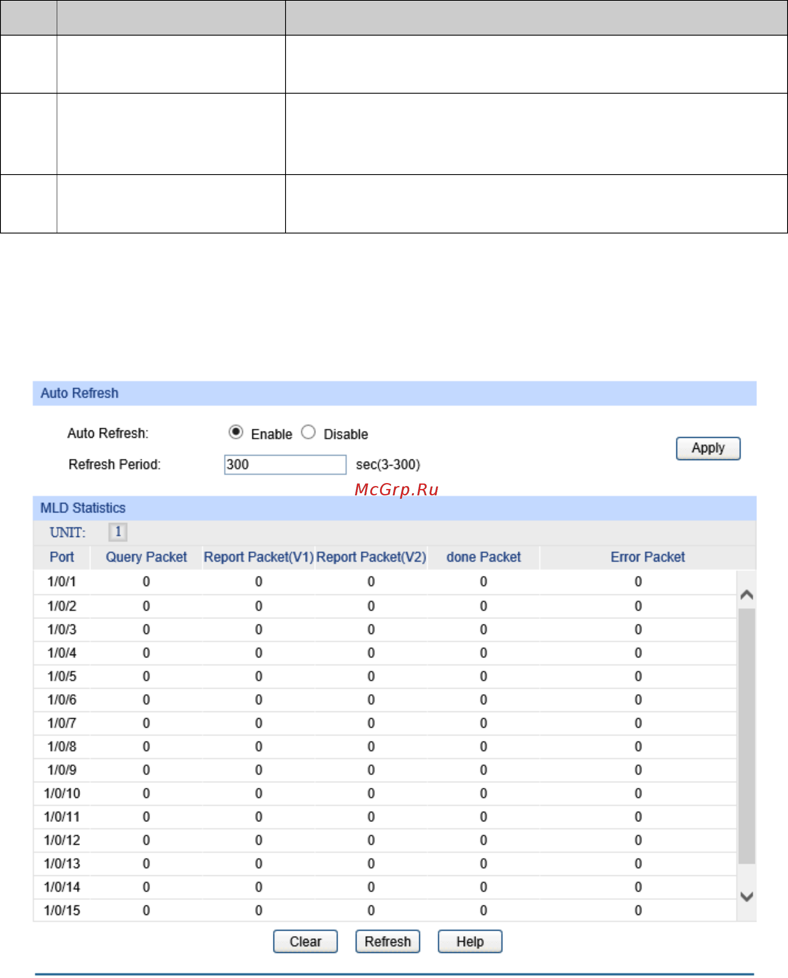The height and width of the screenshot is (978, 788).
Task: Click the Query Packet column header
Action: tap(146, 557)
